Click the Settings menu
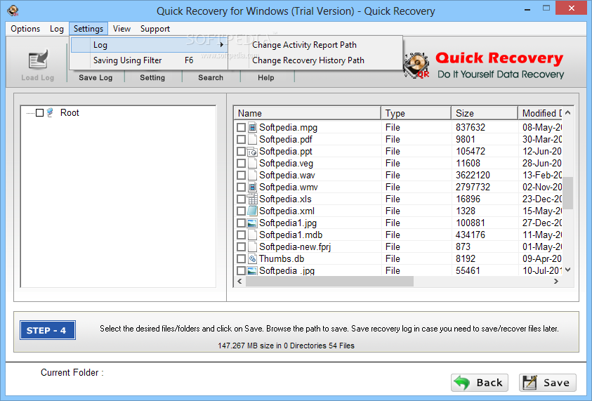Screen dimensions: 592x401 click(x=88, y=29)
